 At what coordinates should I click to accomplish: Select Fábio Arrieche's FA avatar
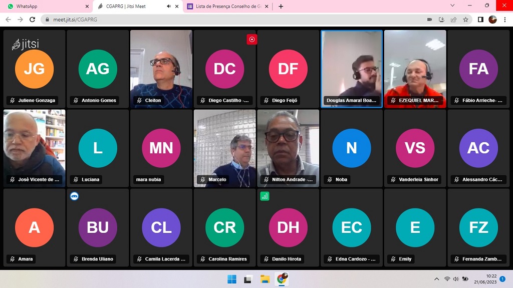coord(478,69)
